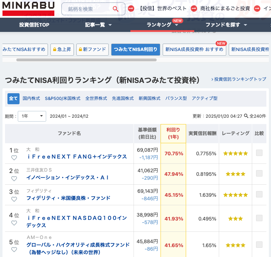This screenshot has width=271, height=257.
Task: Click red arrow before 商社株にまるごと投資
Action: [x=194, y=9]
